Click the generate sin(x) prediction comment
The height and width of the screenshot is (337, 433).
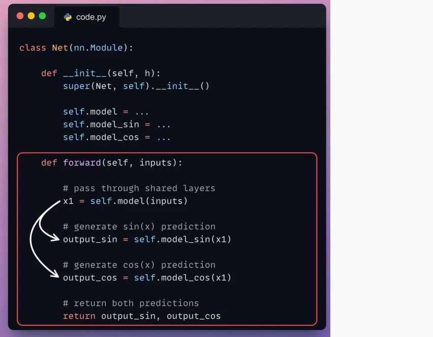click(x=139, y=227)
